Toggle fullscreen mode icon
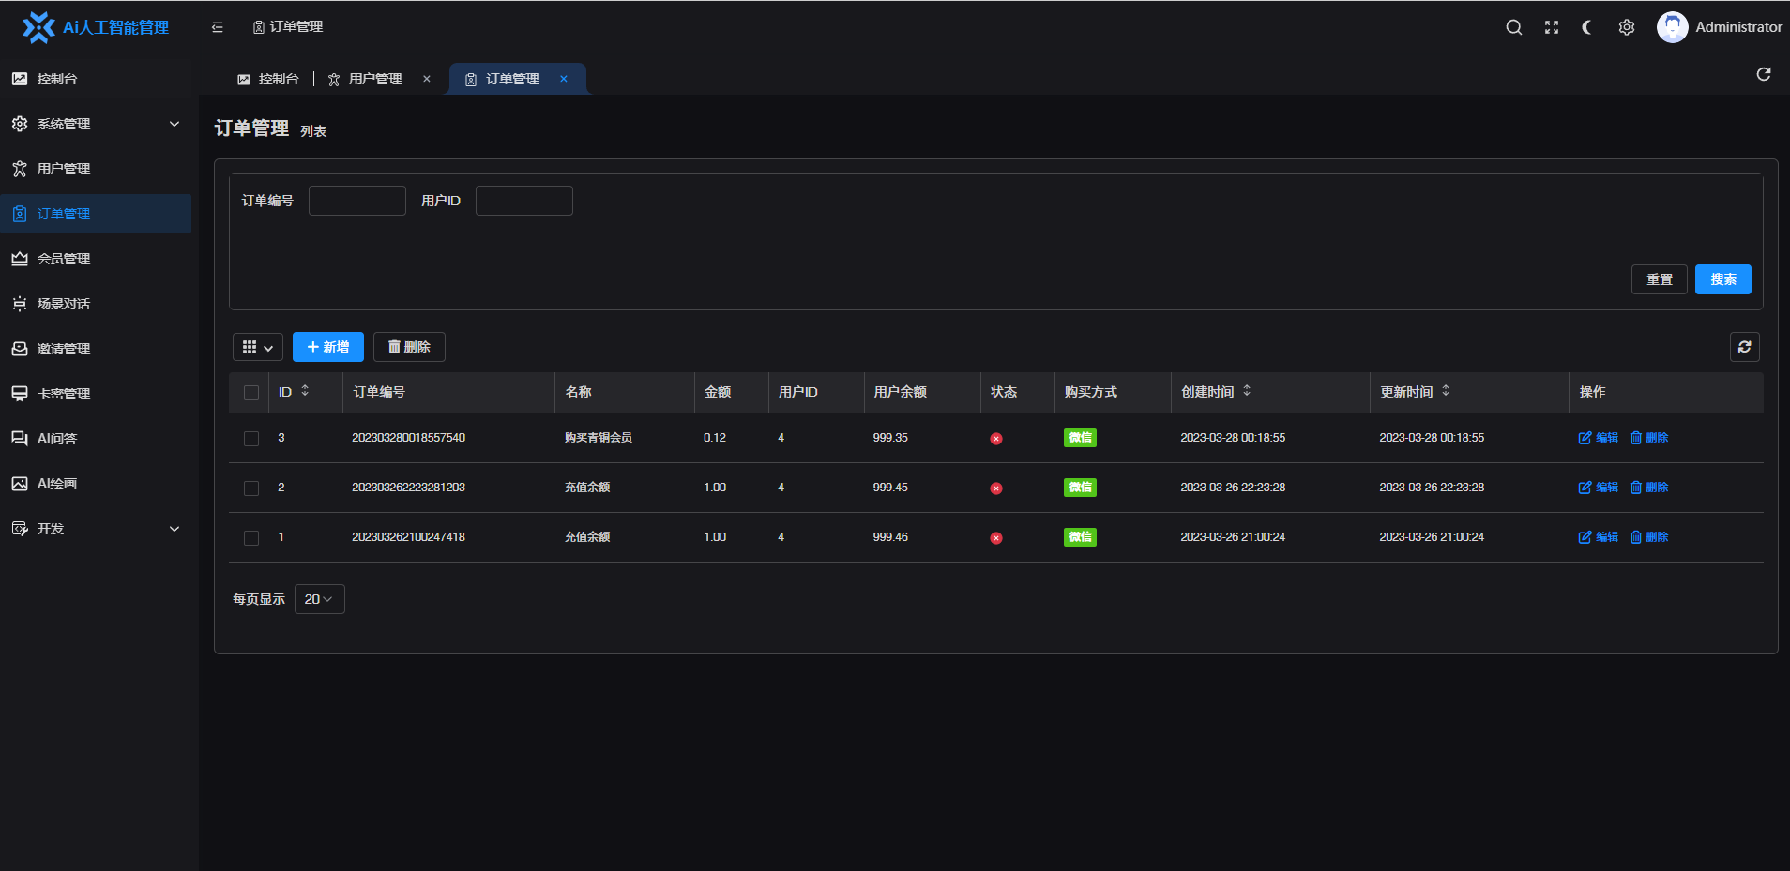 point(1552,27)
